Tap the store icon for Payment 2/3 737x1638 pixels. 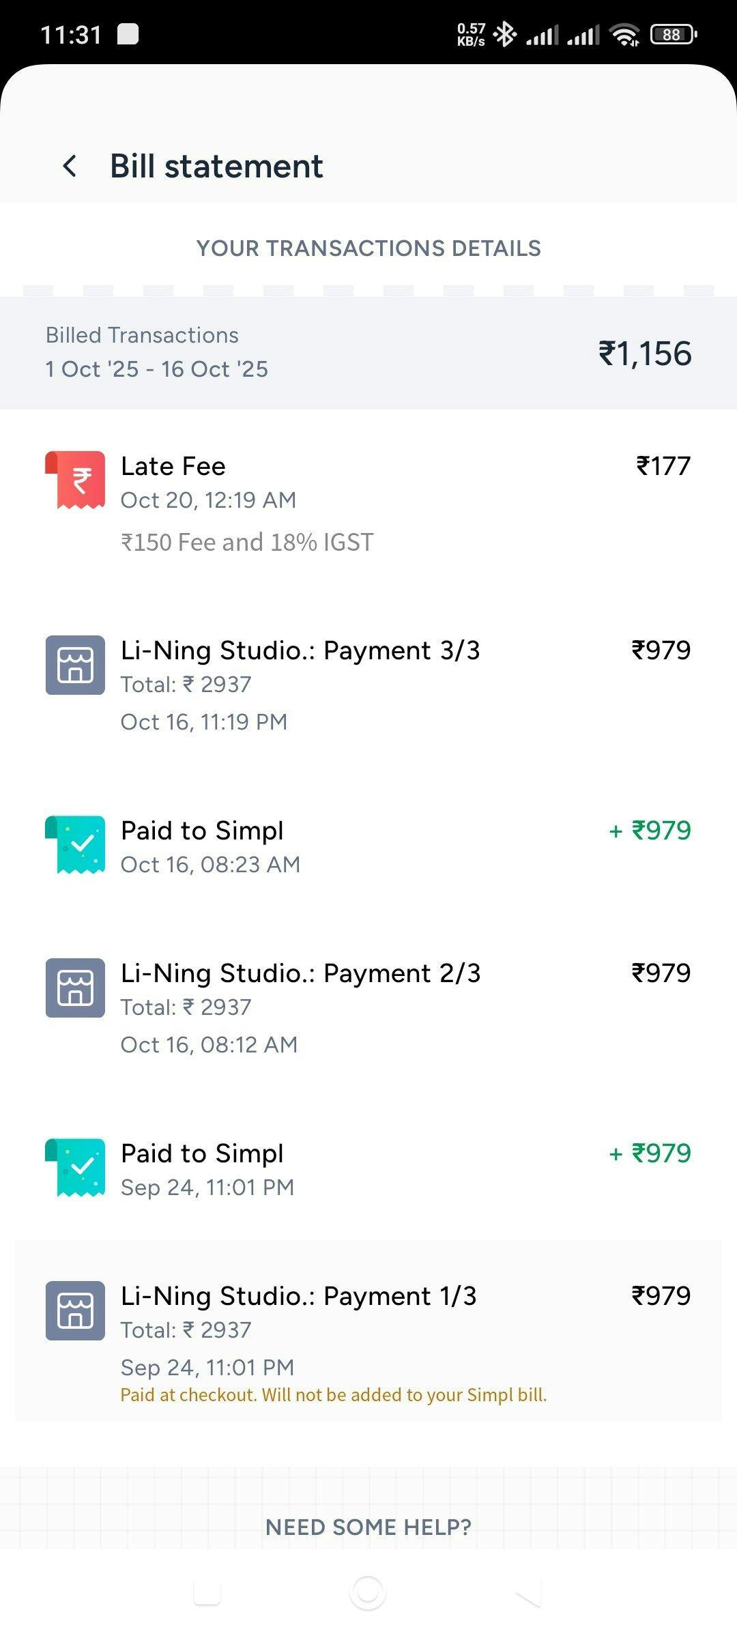(75, 988)
